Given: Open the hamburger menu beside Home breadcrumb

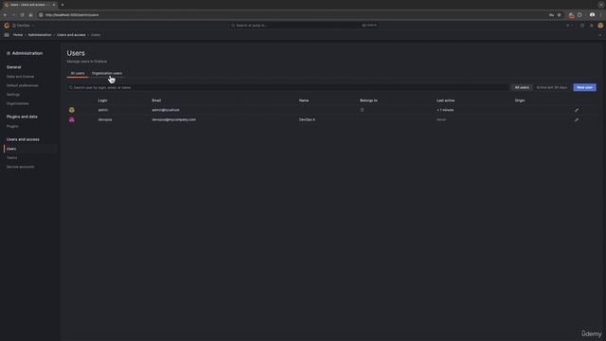Looking at the screenshot, I should [7, 35].
